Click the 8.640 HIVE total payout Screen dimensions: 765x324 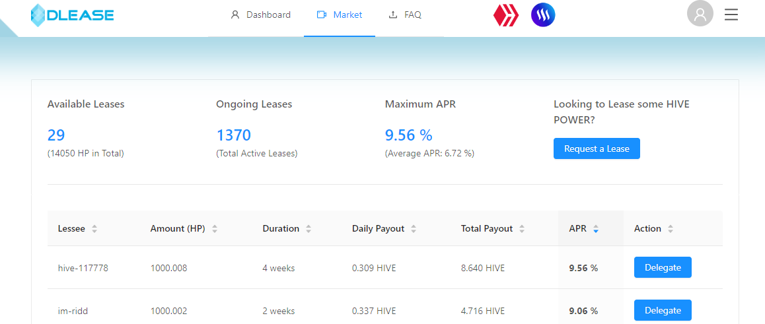tap(483, 267)
